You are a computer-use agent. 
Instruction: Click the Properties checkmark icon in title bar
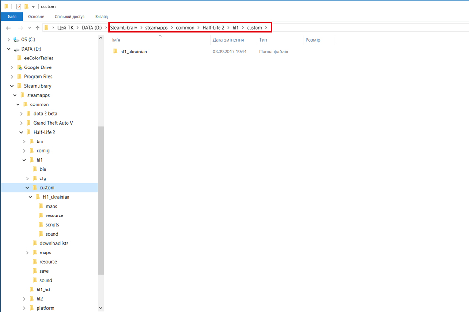click(x=19, y=7)
